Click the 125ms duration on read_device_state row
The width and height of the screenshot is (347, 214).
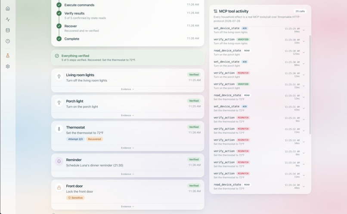[x=296, y=54]
